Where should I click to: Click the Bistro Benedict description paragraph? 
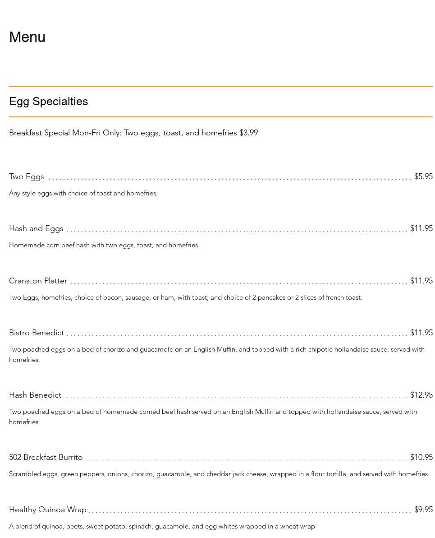(x=216, y=354)
